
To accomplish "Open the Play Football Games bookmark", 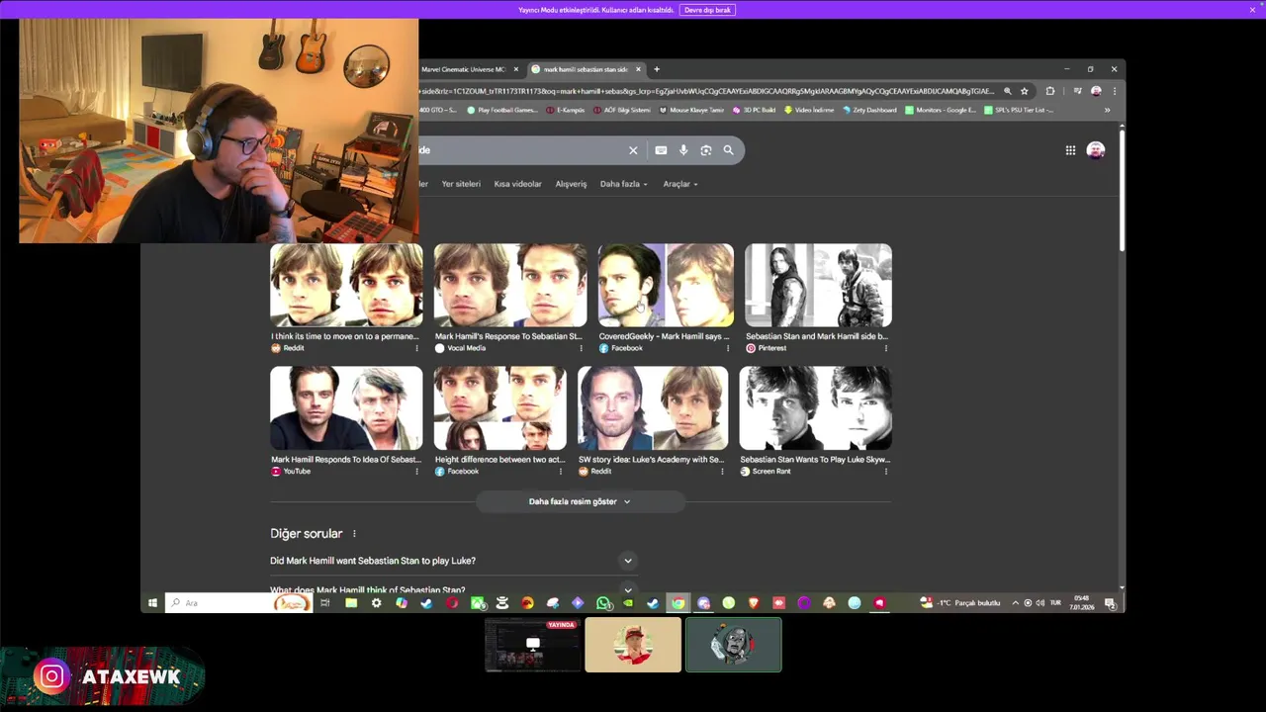I will pos(502,110).
